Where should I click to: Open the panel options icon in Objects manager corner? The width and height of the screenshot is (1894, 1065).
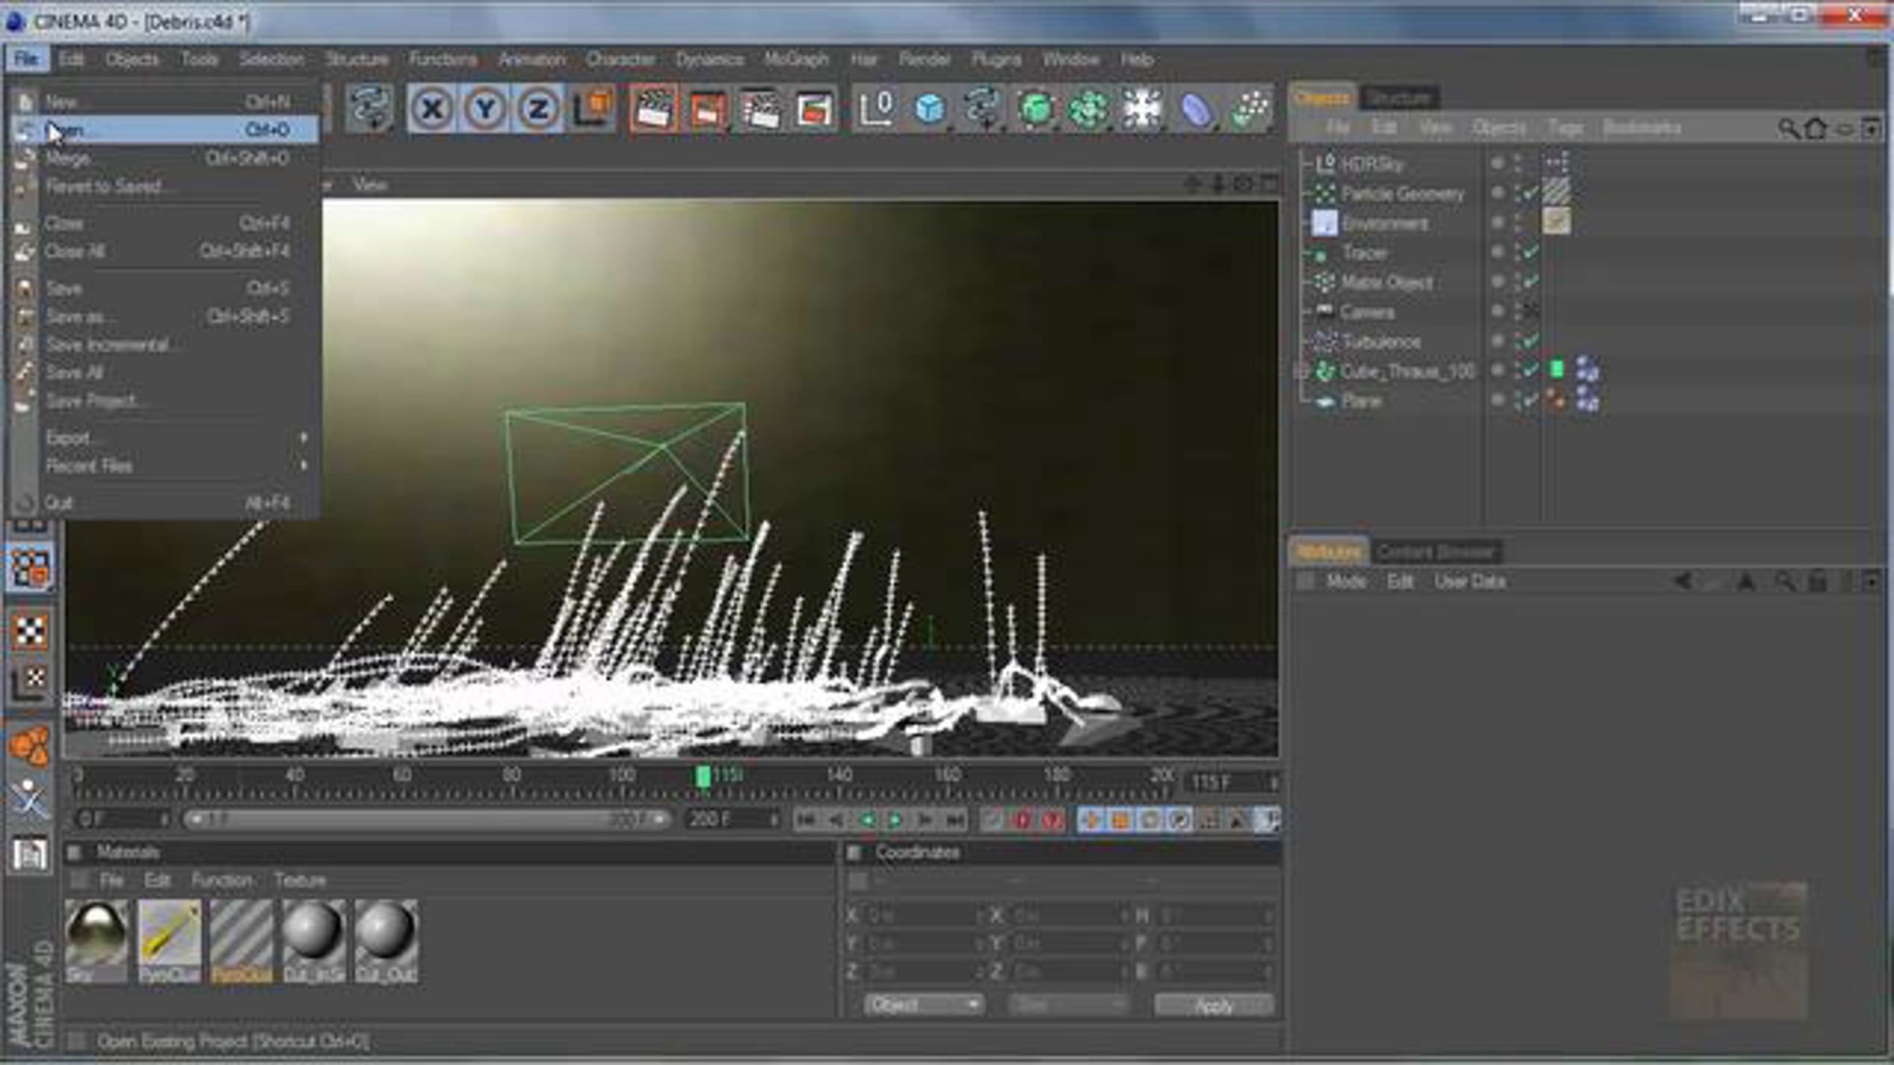(1872, 129)
